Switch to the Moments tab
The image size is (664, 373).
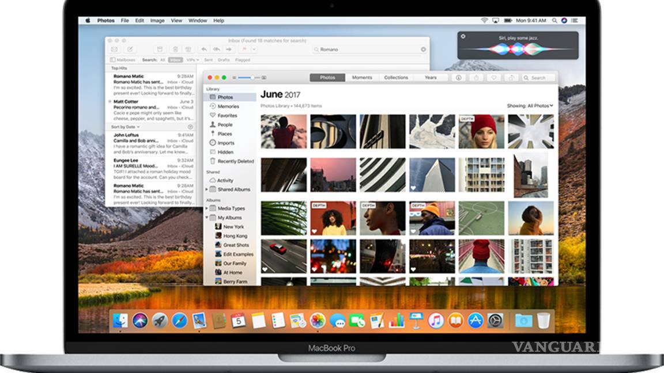(362, 78)
